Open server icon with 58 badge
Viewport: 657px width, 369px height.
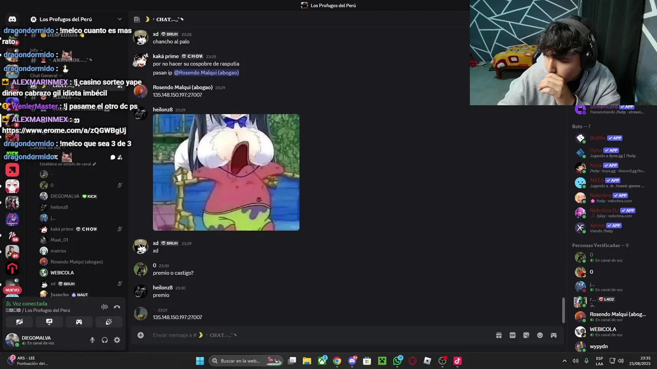click(x=12, y=236)
